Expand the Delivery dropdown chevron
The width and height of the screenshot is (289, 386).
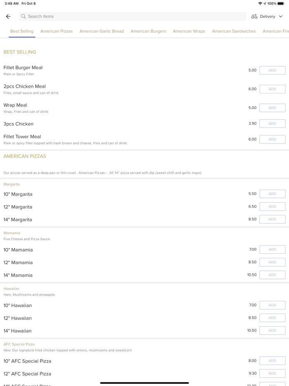coord(281,17)
